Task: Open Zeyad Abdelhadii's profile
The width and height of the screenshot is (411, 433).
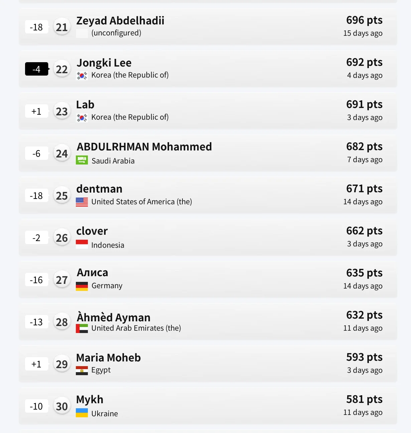Action: point(120,21)
